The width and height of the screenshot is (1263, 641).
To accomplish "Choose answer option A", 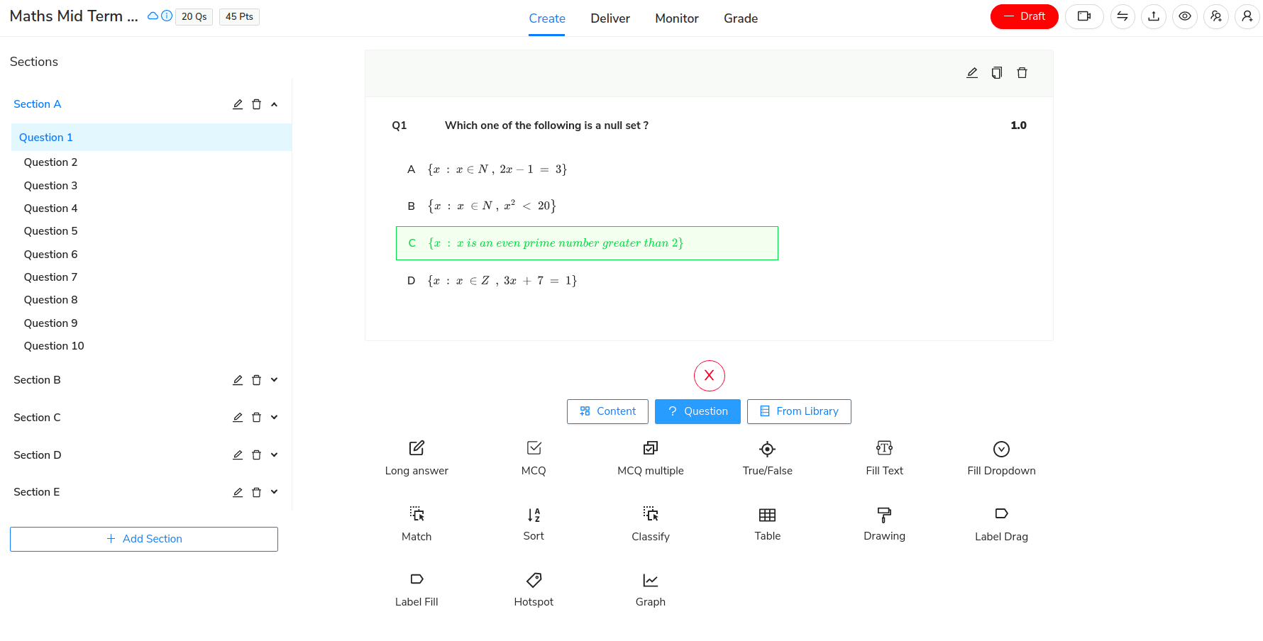I will tap(487, 169).
